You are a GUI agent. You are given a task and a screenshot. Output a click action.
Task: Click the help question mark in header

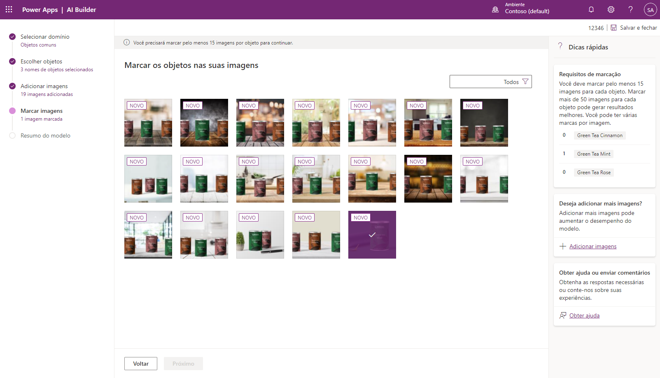tap(630, 9)
